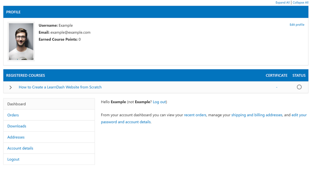
Task: Click the REGISTERED COURSES header title
Action: coord(26,75)
